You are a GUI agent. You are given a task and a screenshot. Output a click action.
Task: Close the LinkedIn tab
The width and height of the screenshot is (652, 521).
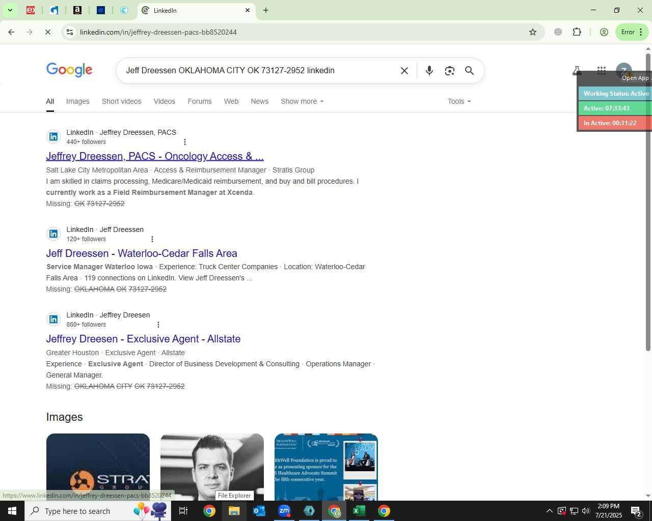coord(248,10)
